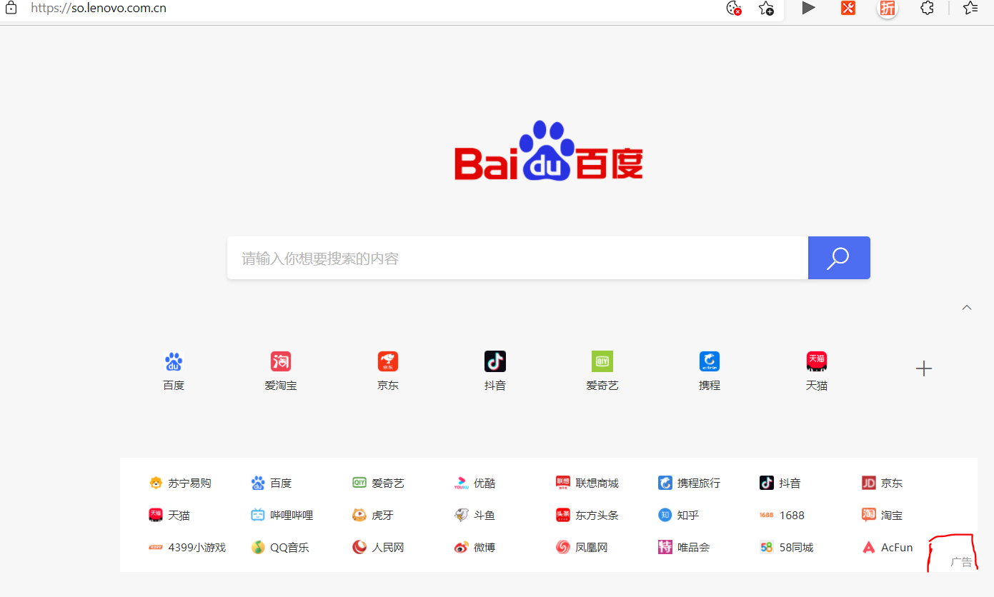Image resolution: width=994 pixels, height=597 pixels.
Task: Click the Baidu 百度 logo
Action: click(x=549, y=151)
